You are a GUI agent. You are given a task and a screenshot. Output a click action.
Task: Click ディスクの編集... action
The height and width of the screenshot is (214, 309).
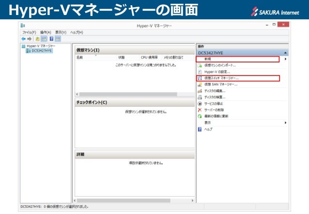tap(215, 91)
